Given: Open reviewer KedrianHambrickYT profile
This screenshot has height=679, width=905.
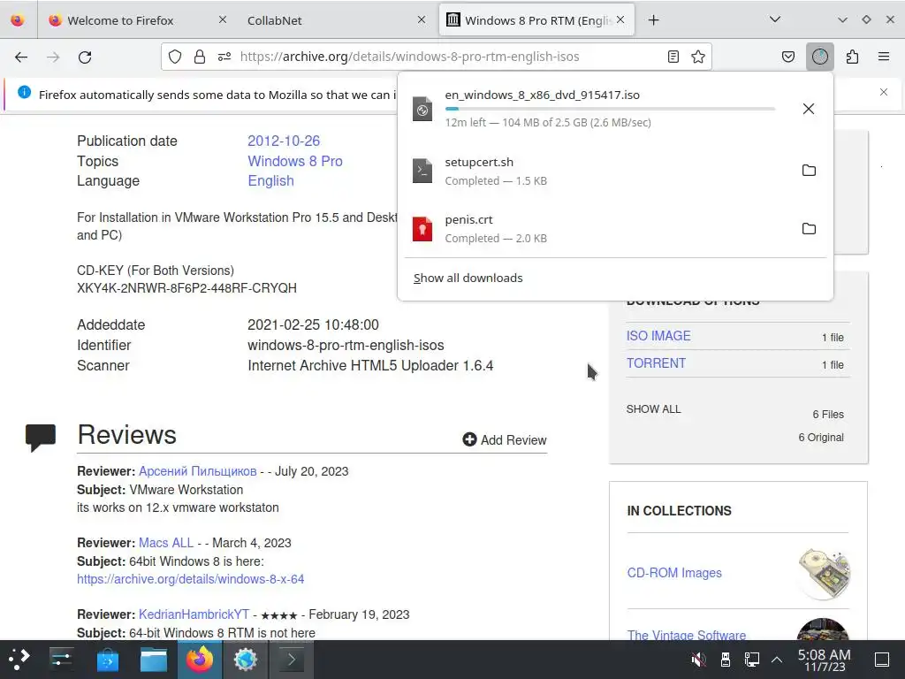Looking at the screenshot, I should coord(194,614).
